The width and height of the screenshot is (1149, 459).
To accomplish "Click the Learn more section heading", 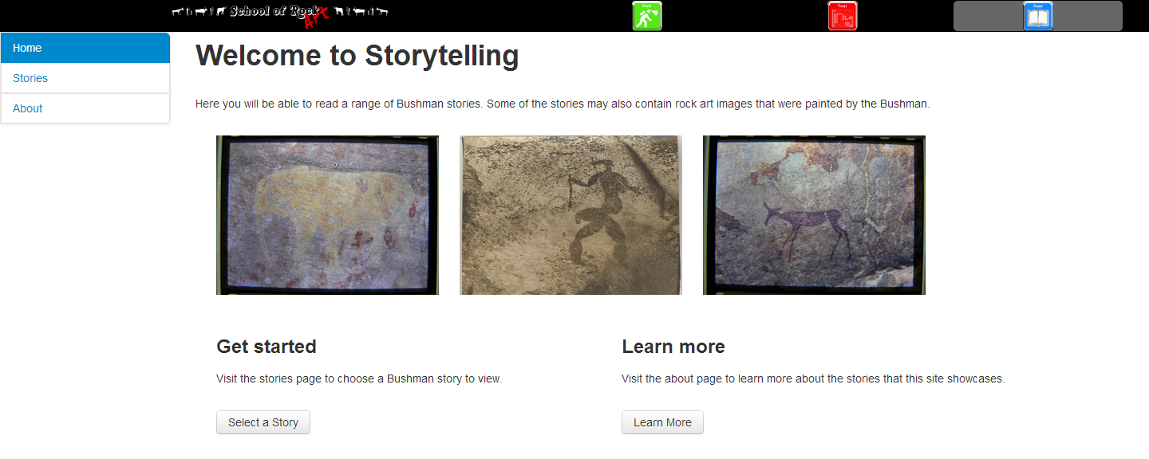I will [673, 347].
